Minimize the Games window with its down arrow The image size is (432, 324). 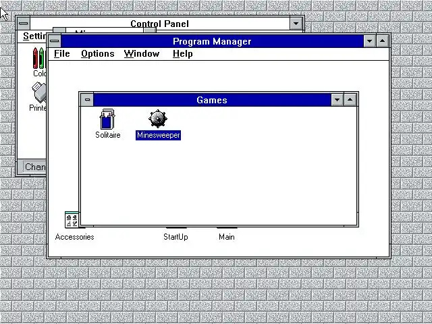pyautogui.click(x=337, y=100)
